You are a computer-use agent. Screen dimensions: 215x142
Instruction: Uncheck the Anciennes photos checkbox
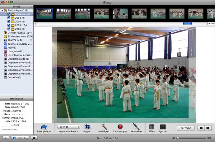[9, 14]
